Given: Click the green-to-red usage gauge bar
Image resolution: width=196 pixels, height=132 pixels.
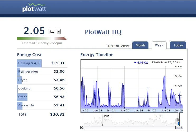Looking at the screenshot, I should (42, 38).
